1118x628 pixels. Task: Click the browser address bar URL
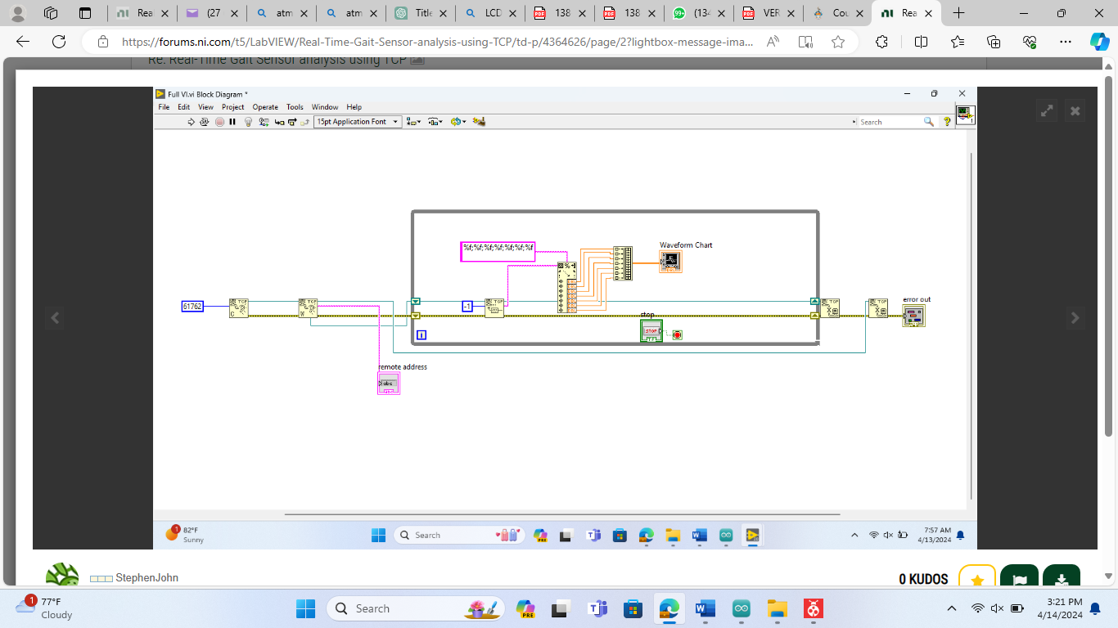pyautogui.click(x=437, y=42)
